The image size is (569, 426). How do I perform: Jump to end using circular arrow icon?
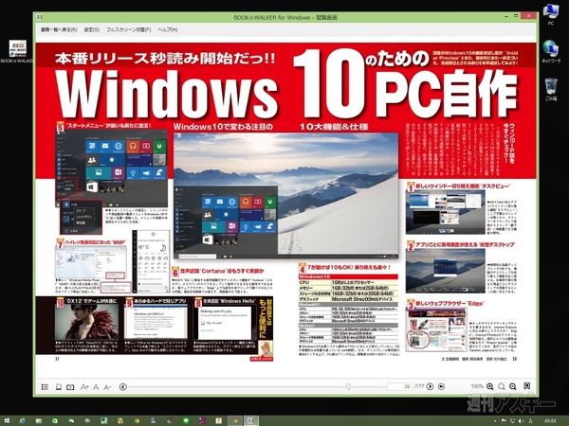pos(441,386)
